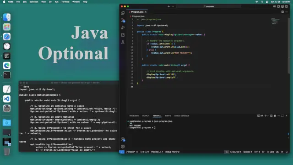Open the Explorer view in the activity bar
Image resolution: width=293 pixels, height=165 pixels.
click(x=123, y=13)
